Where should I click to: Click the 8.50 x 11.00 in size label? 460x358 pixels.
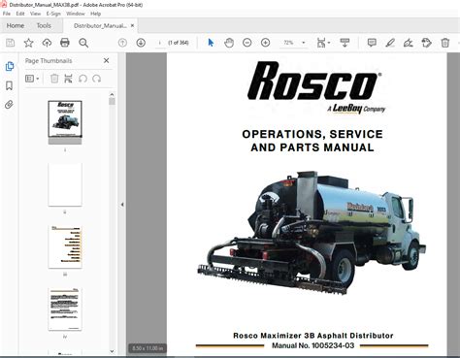coord(148,348)
